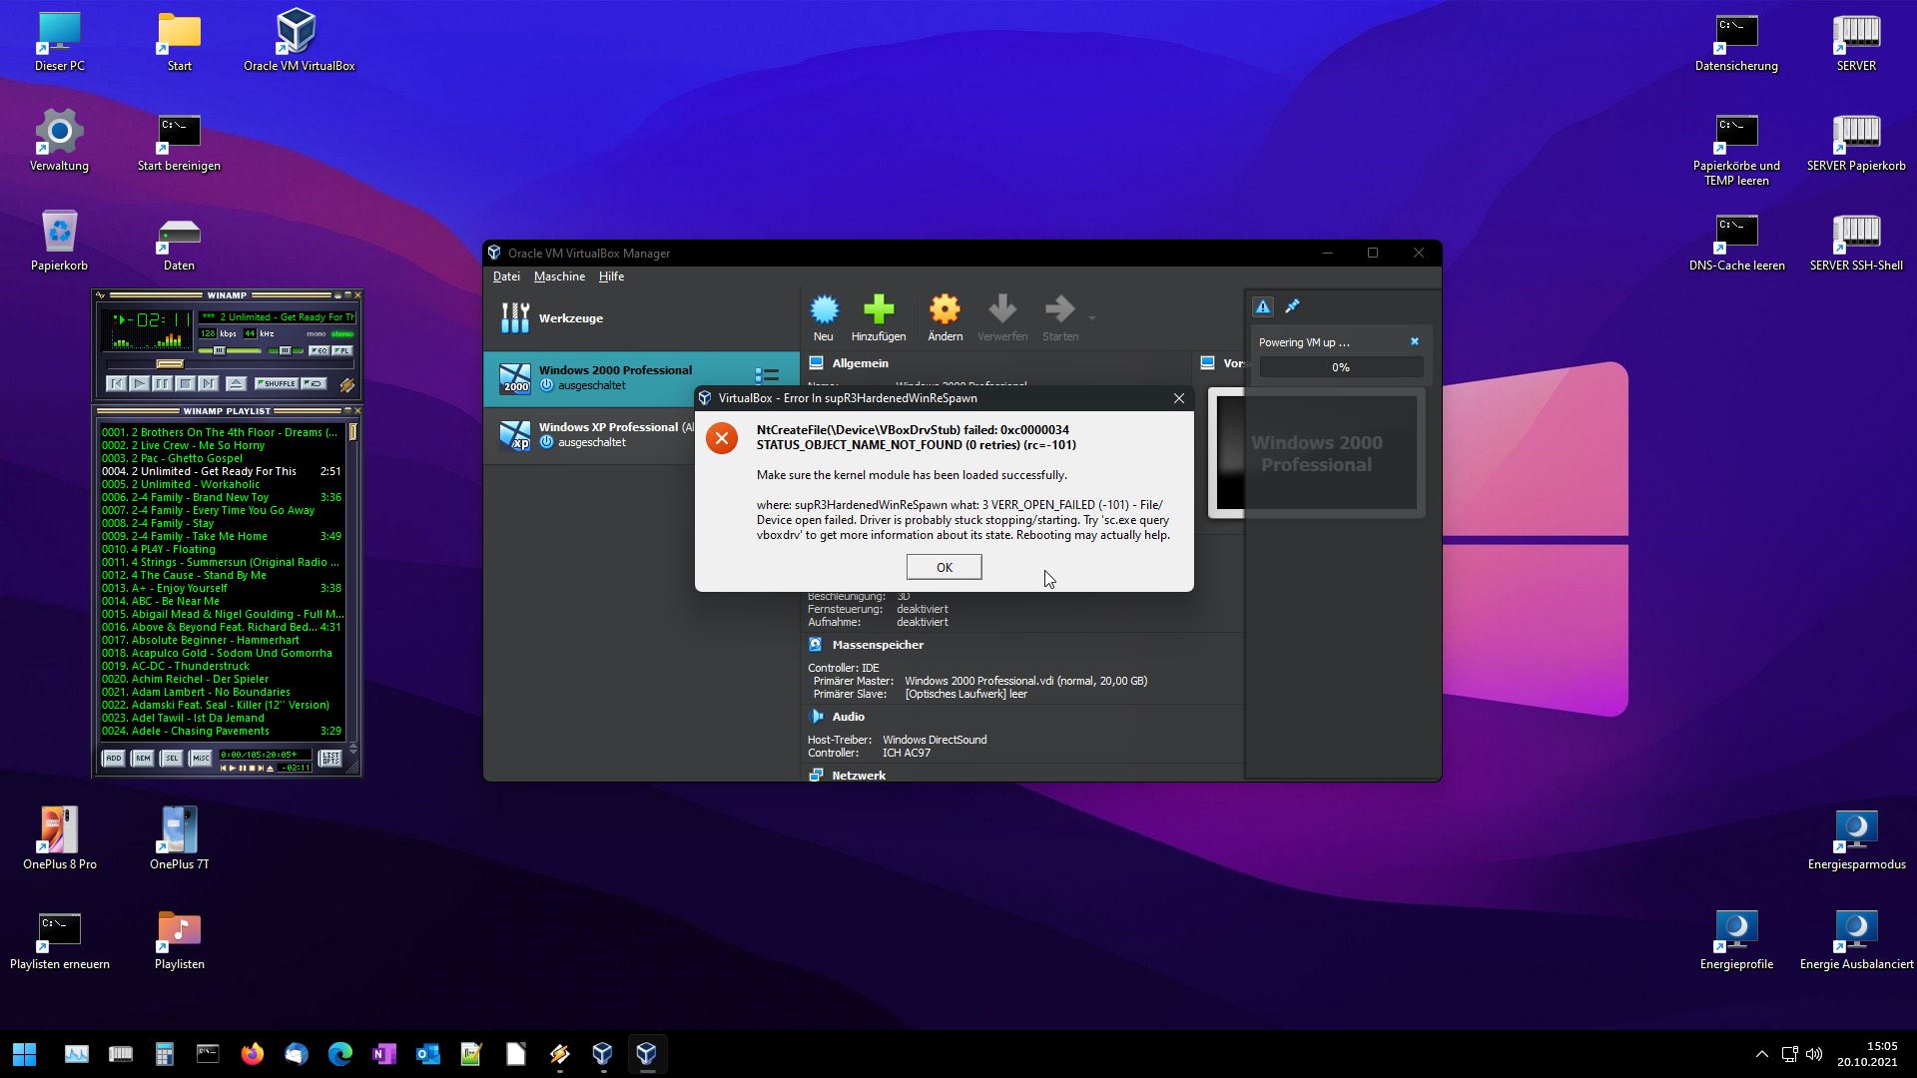The height and width of the screenshot is (1078, 1917).
Task: Open the Maschine menu
Action: coord(559,276)
